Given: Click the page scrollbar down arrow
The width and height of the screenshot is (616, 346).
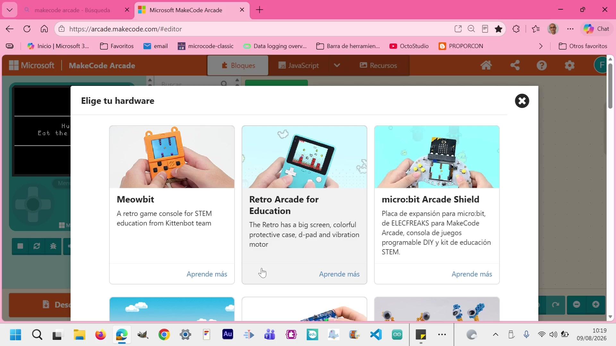Looking at the screenshot, I should [610, 317].
